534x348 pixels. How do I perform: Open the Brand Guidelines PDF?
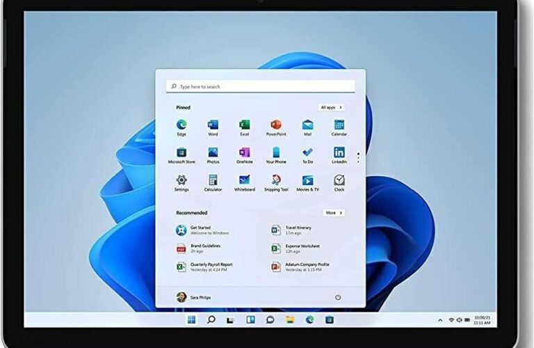point(198,248)
